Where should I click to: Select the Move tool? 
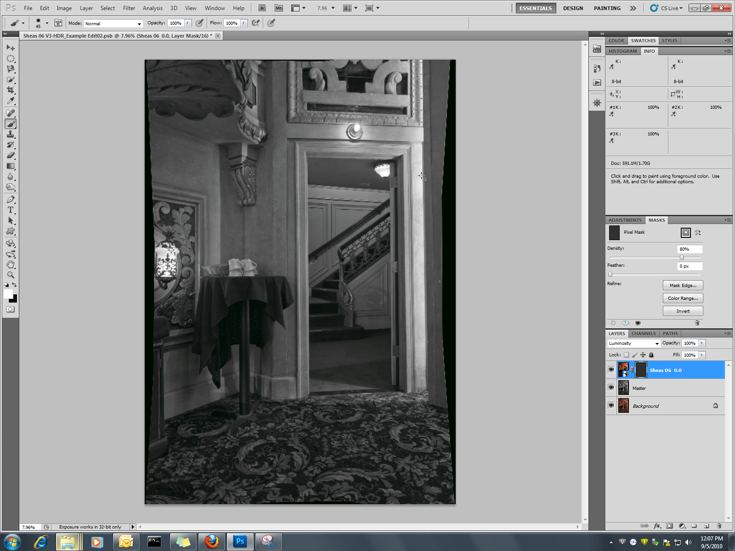11,48
